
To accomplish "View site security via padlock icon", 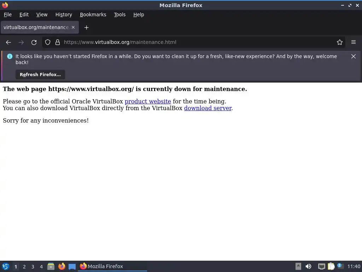I will coord(58,42).
